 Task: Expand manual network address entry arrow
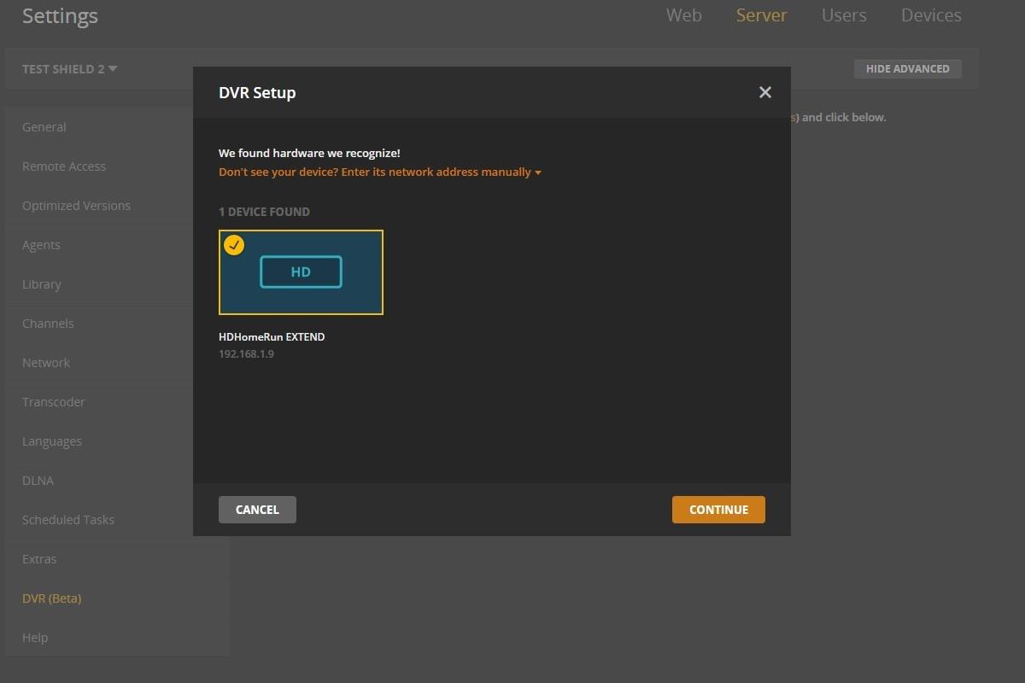538,172
